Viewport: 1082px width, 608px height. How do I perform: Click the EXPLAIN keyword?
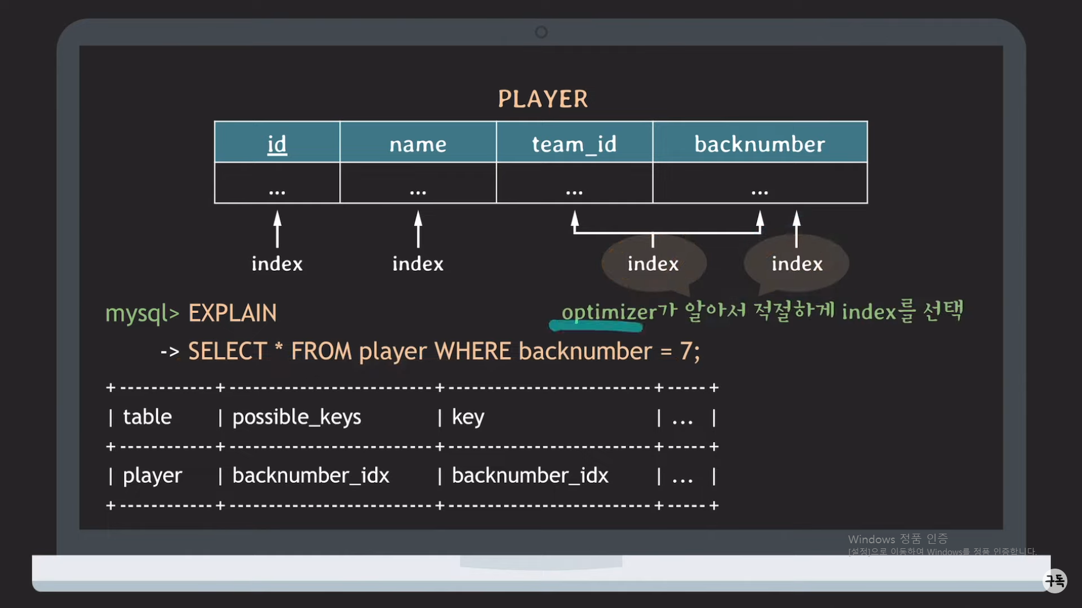[232, 313]
